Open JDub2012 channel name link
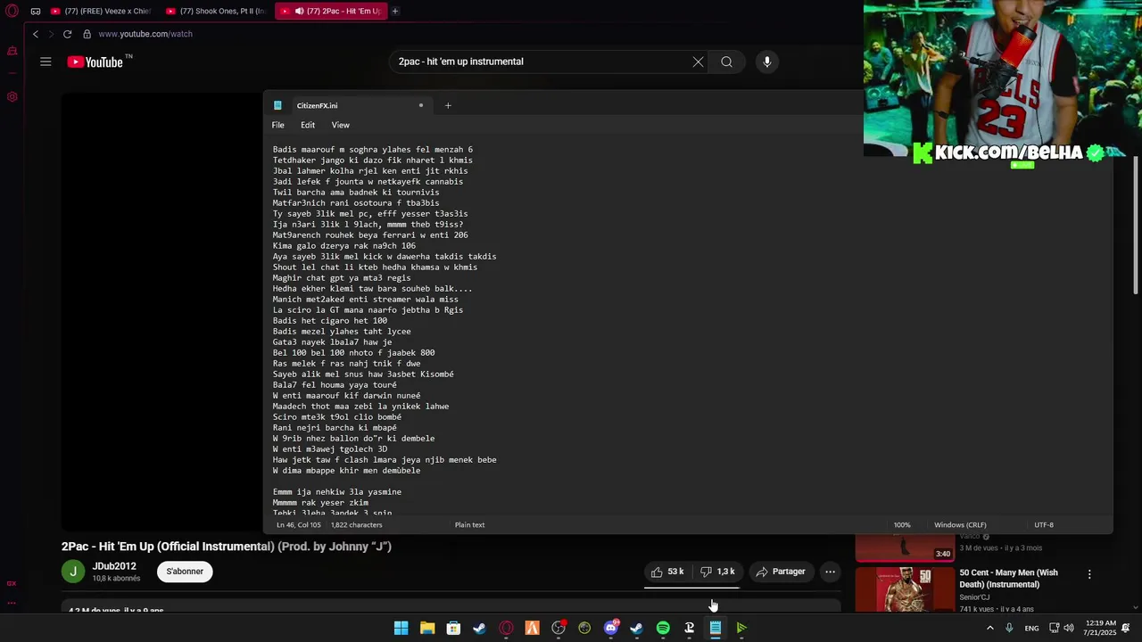 114,566
